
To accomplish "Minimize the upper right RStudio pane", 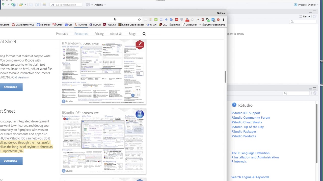I will tap(310, 12).
